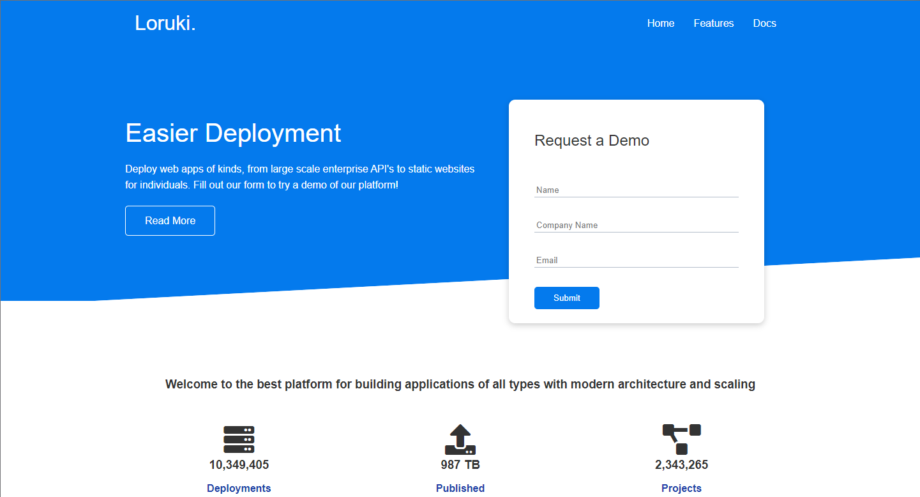Click inside the Name input field
The height and width of the screenshot is (497, 920).
636,190
